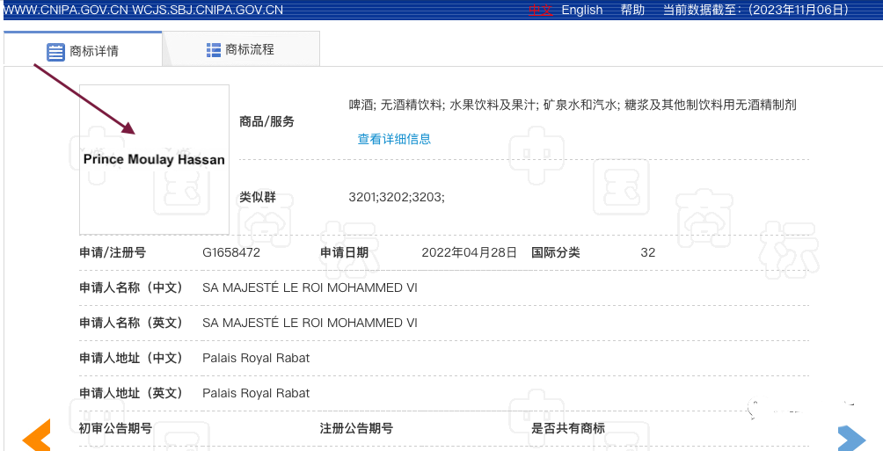Screen dimensions: 883x451
Task: Select goods text starting with 啤酒; 无酒精饮料
Action: pyautogui.click(x=573, y=105)
